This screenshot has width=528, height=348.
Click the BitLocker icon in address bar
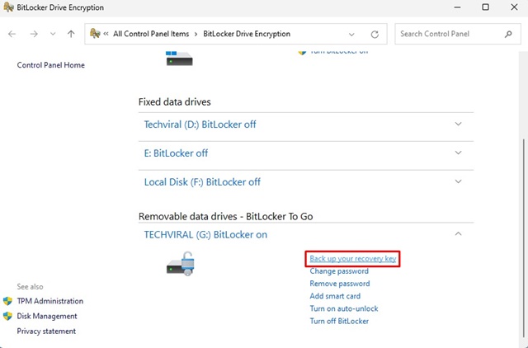tap(95, 34)
